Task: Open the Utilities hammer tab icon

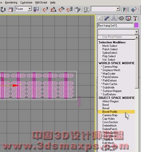Action: (135, 18)
